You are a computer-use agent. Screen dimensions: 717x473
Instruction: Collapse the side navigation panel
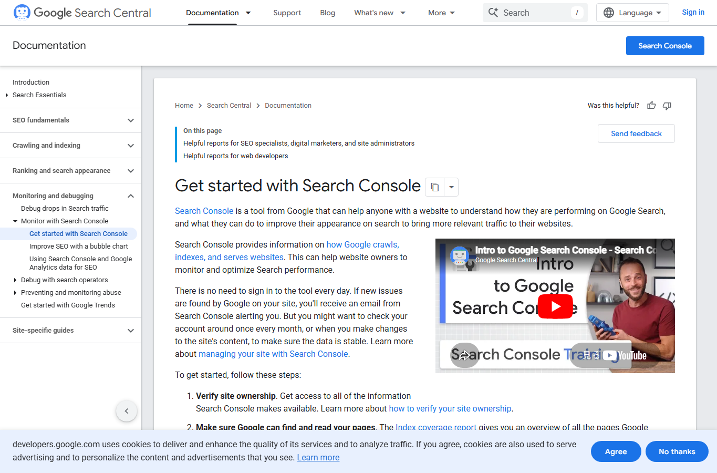(x=127, y=411)
